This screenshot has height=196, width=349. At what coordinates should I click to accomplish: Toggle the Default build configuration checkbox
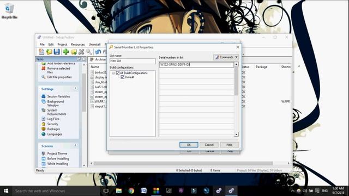pos(122,77)
